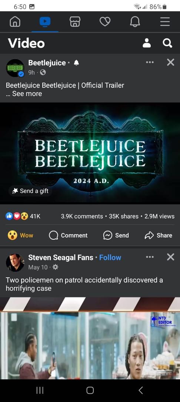
Task: Toggle the Wow reaction button
Action: 20,235
